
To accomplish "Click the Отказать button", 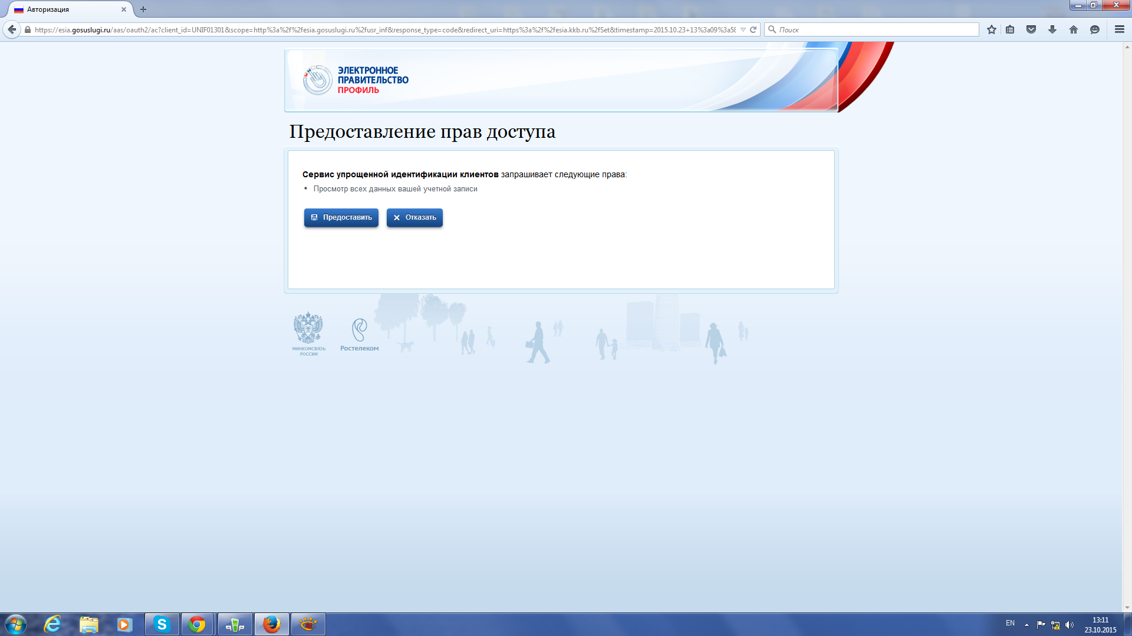I will 414,217.
